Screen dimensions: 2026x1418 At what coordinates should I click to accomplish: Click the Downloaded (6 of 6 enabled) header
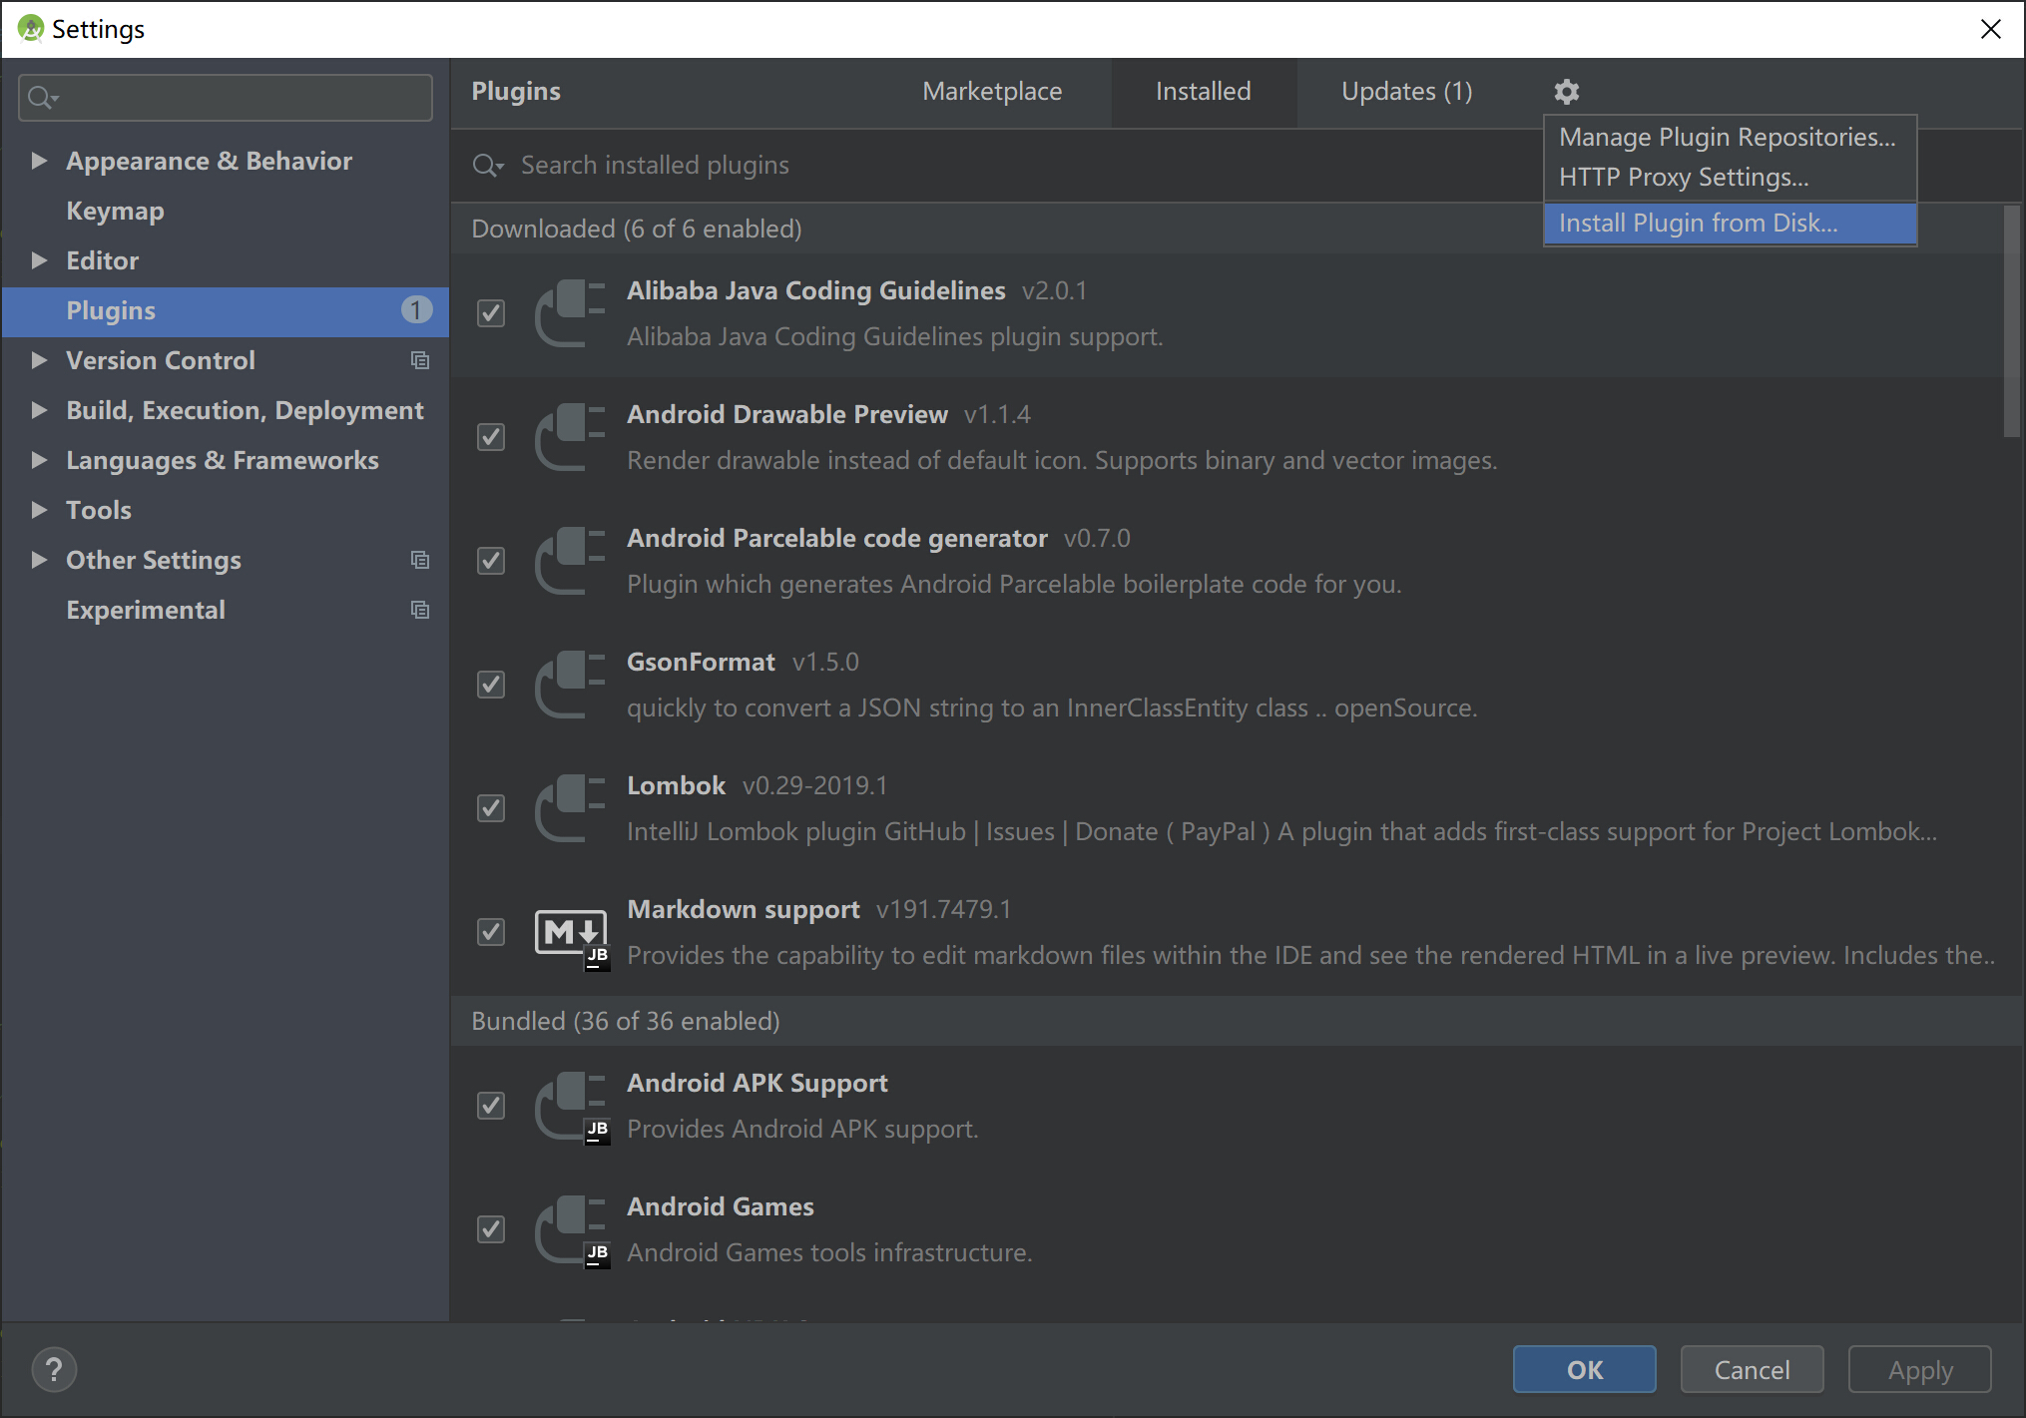pyautogui.click(x=637, y=230)
